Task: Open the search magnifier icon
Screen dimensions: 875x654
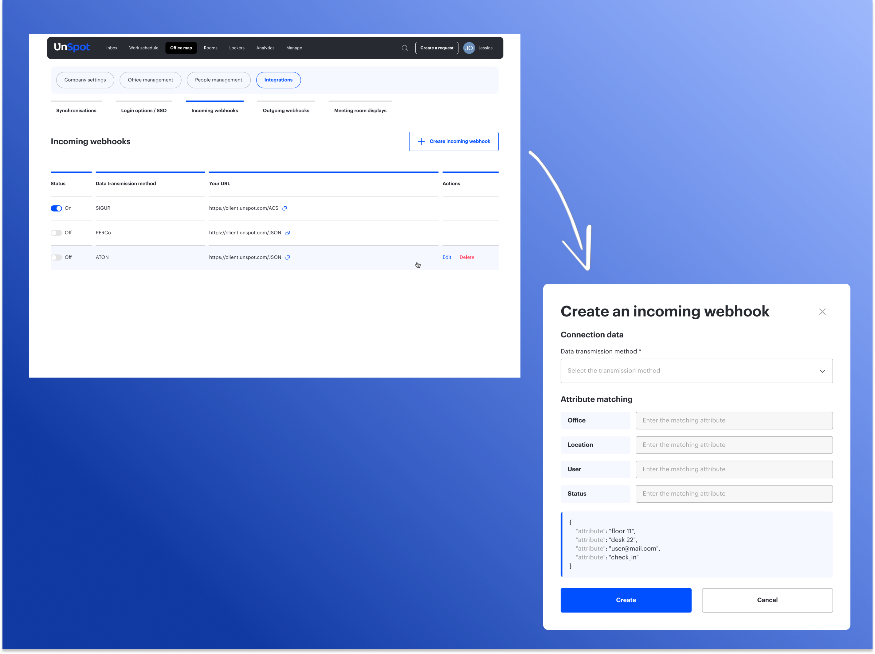Action: [404, 48]
